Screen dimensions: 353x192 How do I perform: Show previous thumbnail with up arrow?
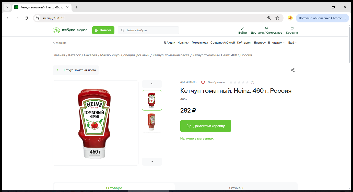(x=152, y=84)
